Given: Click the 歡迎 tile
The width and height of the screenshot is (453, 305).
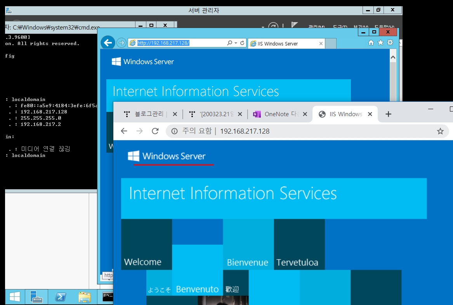Looking at the screenshot, I should pyautogui.click(x=236, y=283).
